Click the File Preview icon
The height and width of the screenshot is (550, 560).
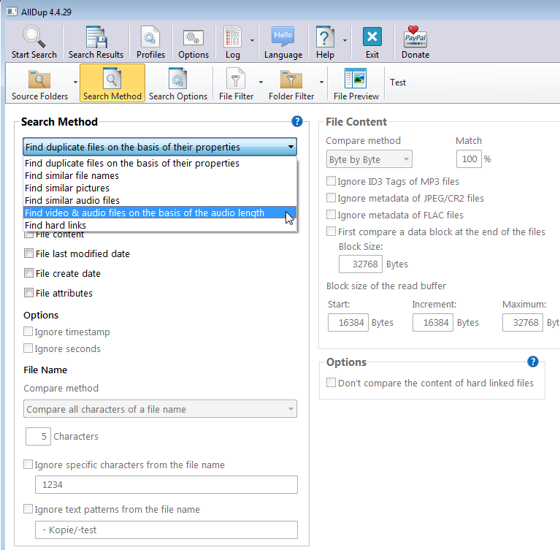[356, 79]
